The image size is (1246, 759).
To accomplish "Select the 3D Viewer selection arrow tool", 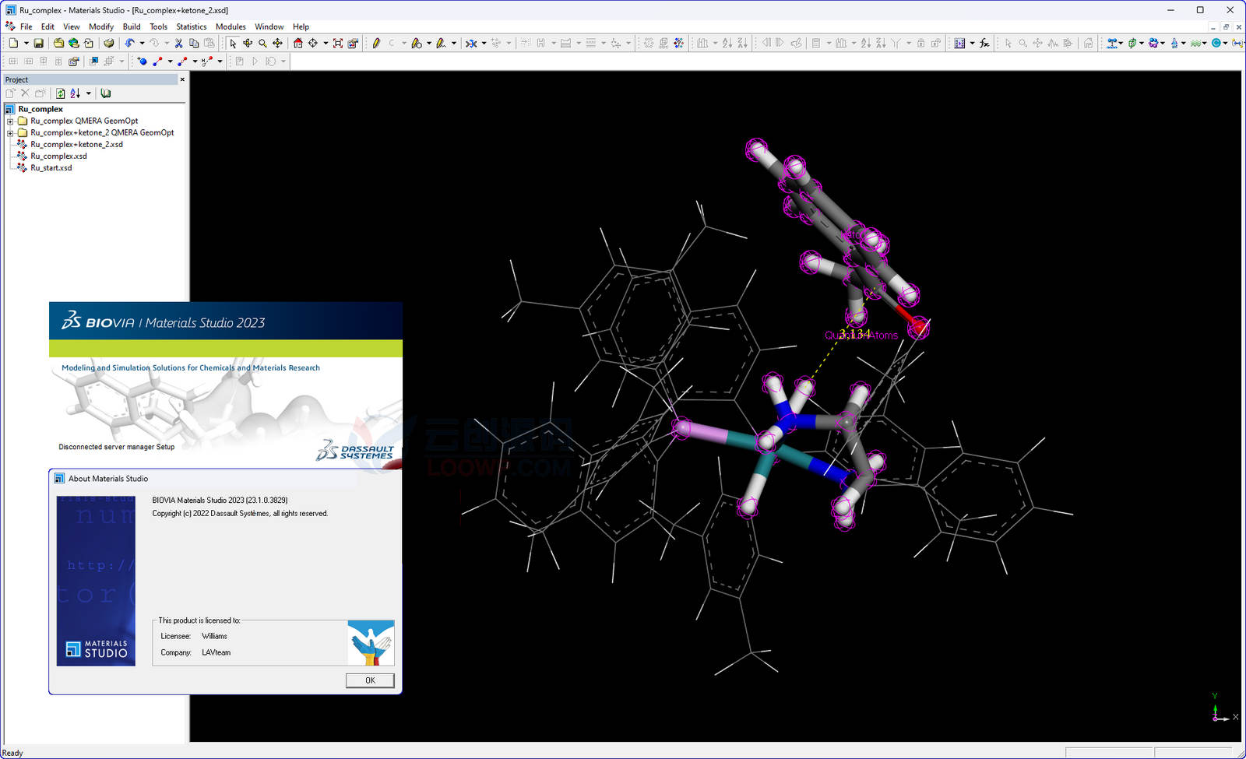I will pos(233,44).
